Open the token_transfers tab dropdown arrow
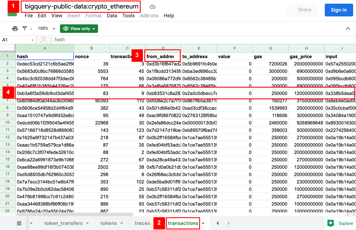 (88, 223)
